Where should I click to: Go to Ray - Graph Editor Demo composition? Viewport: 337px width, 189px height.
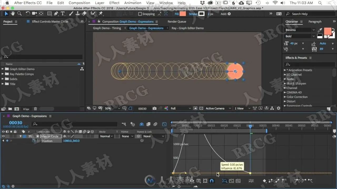click(x=187, y=28)
